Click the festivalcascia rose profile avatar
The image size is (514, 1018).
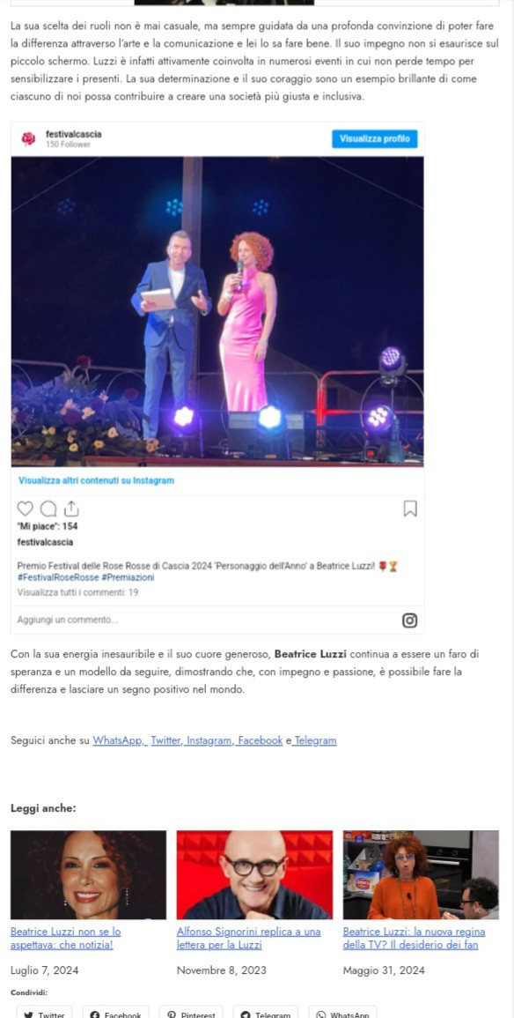pos(28,138)
